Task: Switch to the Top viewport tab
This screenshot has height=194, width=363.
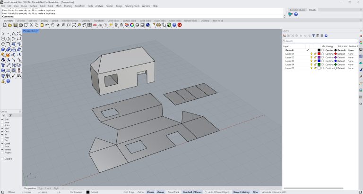Action: 40,188
